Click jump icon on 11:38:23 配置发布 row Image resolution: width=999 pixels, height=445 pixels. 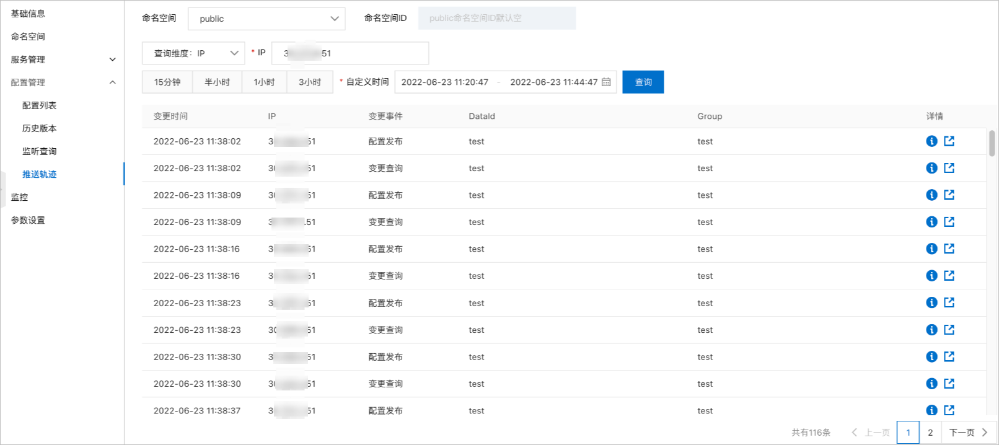[x=949, y=302]
